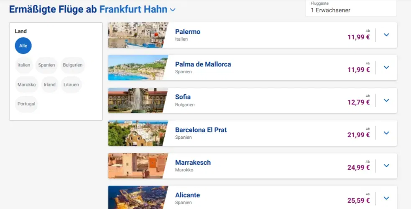This screenshot has width=411, height=209.
Task: Click the Barcelona El Prat destination name
Action: pos(201,130)
